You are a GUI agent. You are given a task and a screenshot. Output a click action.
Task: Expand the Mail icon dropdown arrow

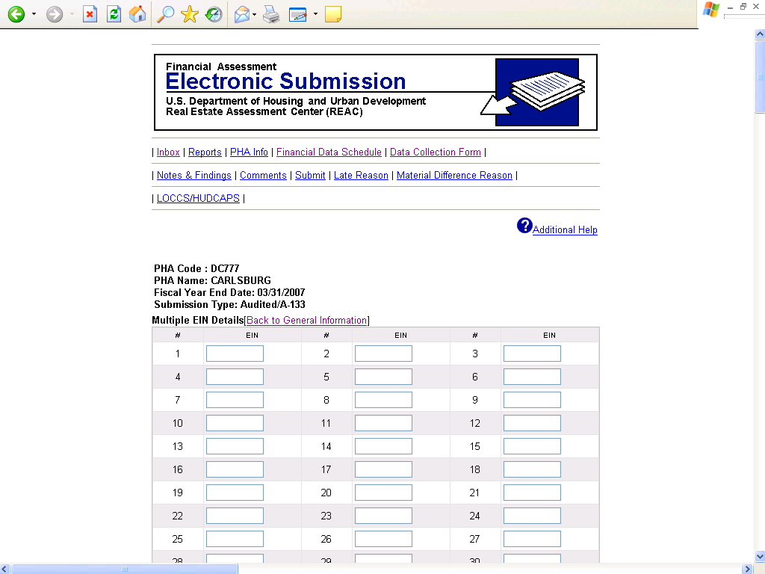pyautogui.click(x=254, y=14)
